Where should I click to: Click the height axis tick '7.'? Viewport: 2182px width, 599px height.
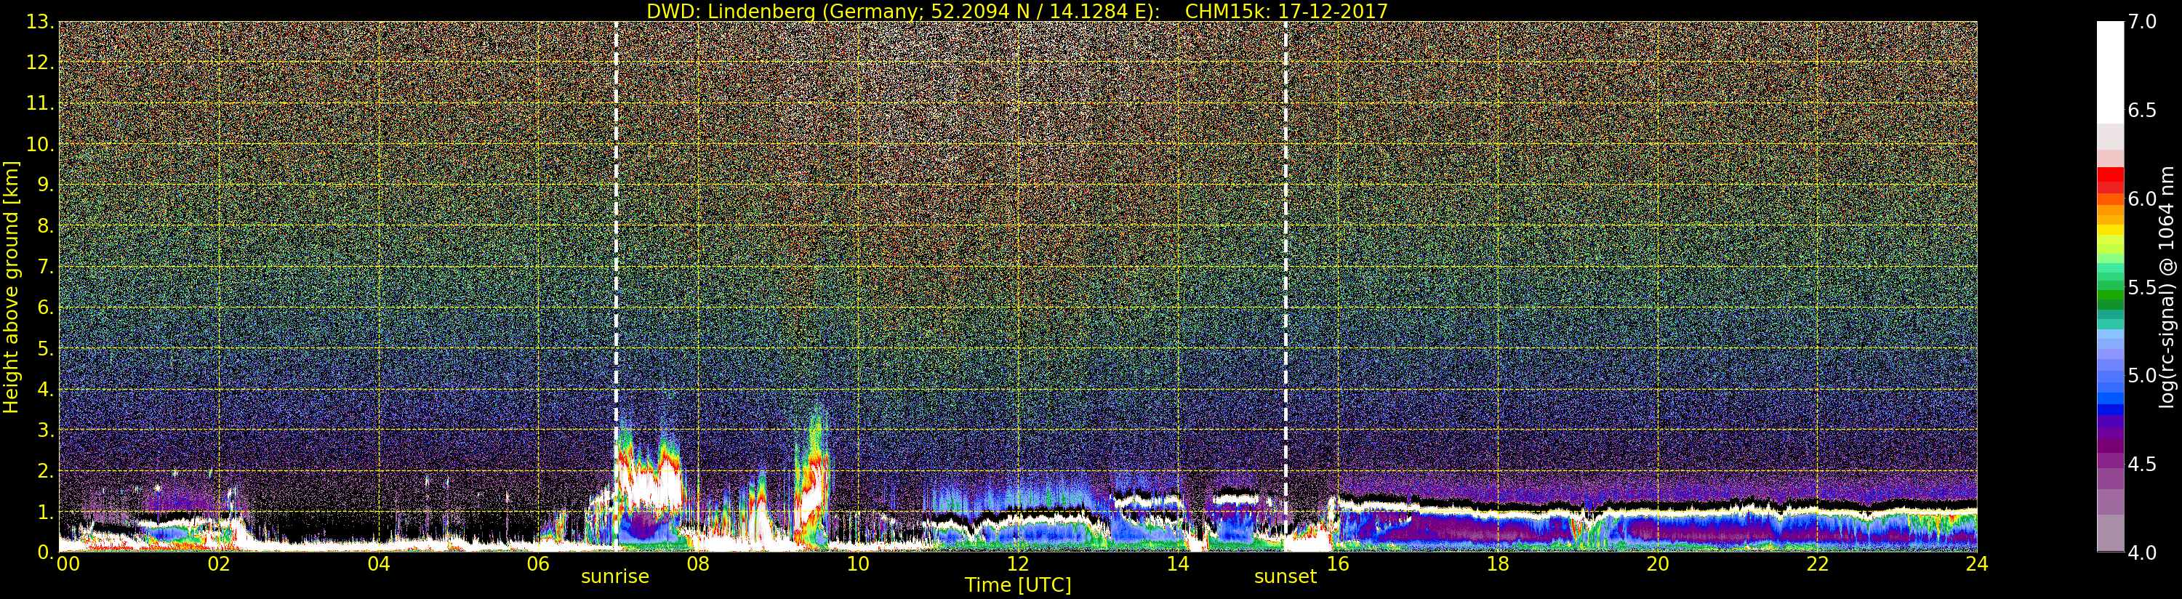pos(45,267)
